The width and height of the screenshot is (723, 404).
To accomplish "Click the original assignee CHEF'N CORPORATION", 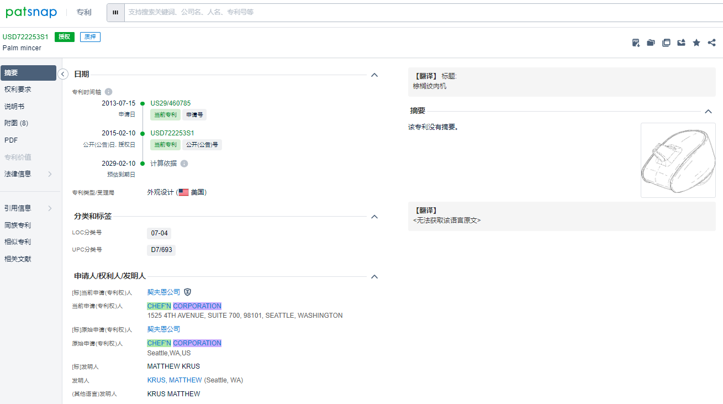I will [184, 343].
